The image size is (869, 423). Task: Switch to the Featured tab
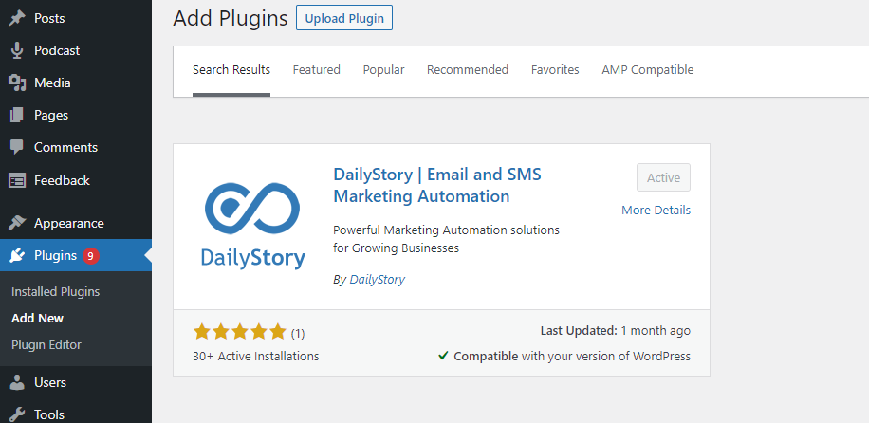tap(317, 70)
